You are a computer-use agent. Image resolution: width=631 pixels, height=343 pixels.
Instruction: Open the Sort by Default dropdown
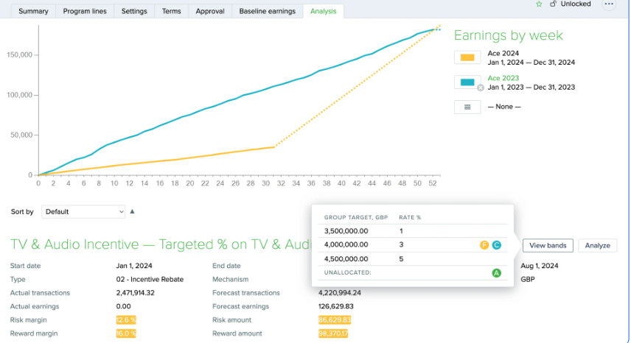(83, 212)
